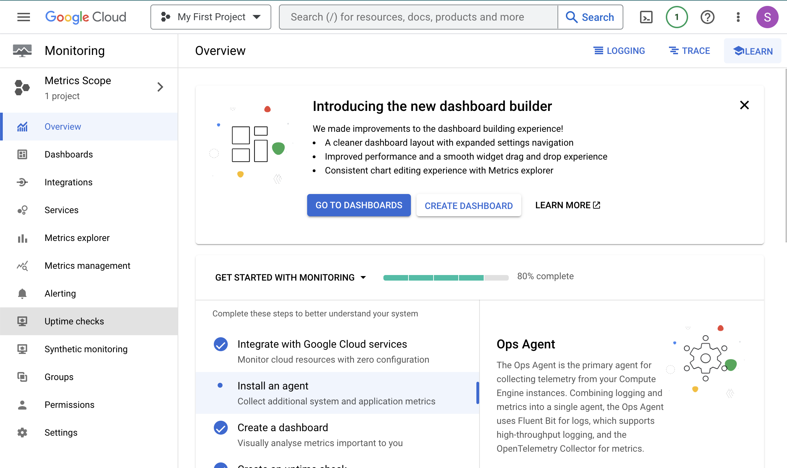This screenshot has height=468, width=787.
Task: Open the My First Project dropdown
Action: 211,17
